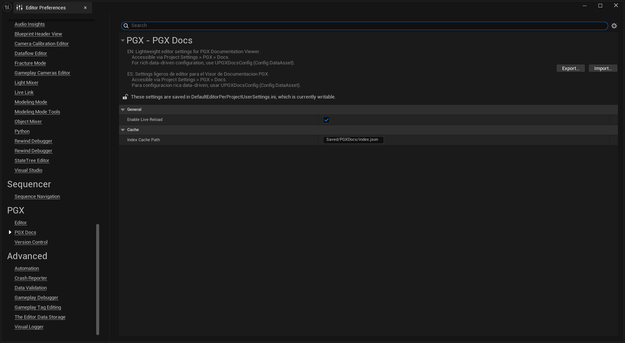Viewport: 625px width, 343px height.
Task: Open Fracture Mode settings
Action: (30, 63)
